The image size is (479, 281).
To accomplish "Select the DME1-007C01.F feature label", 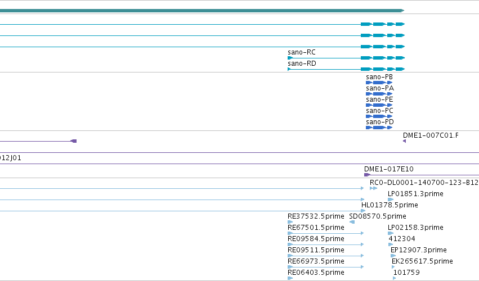I will click(431, 135).
